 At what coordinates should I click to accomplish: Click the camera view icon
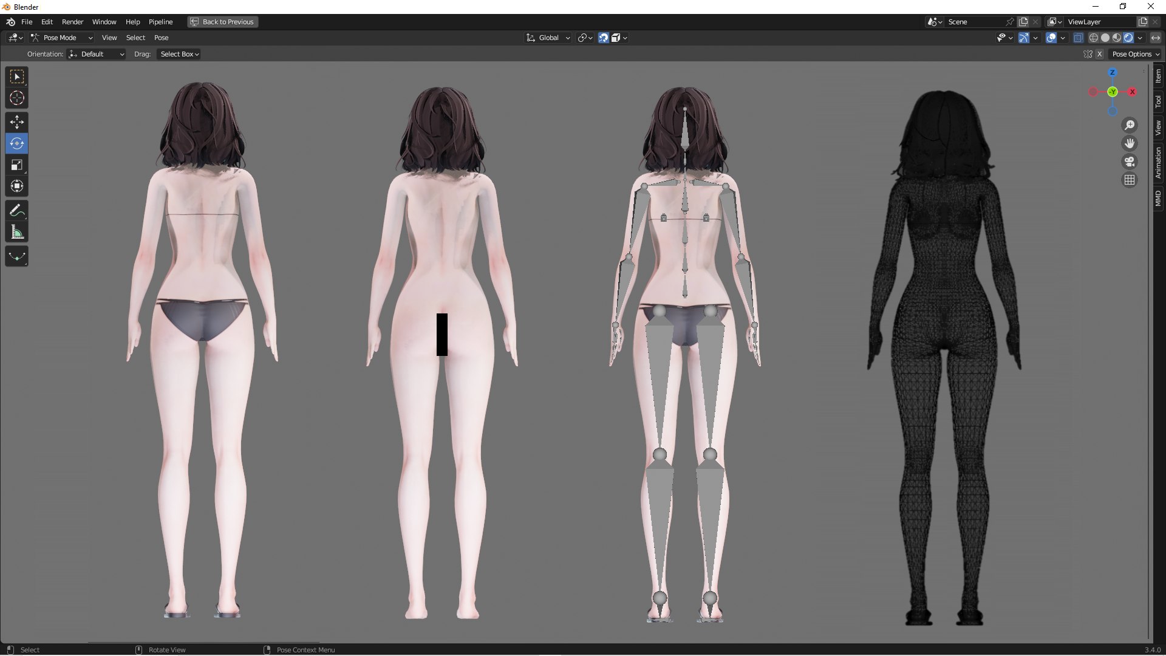tap(1130, 162)
